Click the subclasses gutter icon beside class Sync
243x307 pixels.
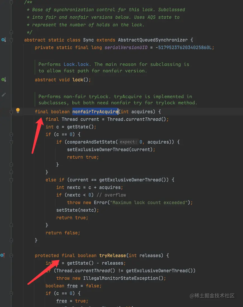pos(4,40)
